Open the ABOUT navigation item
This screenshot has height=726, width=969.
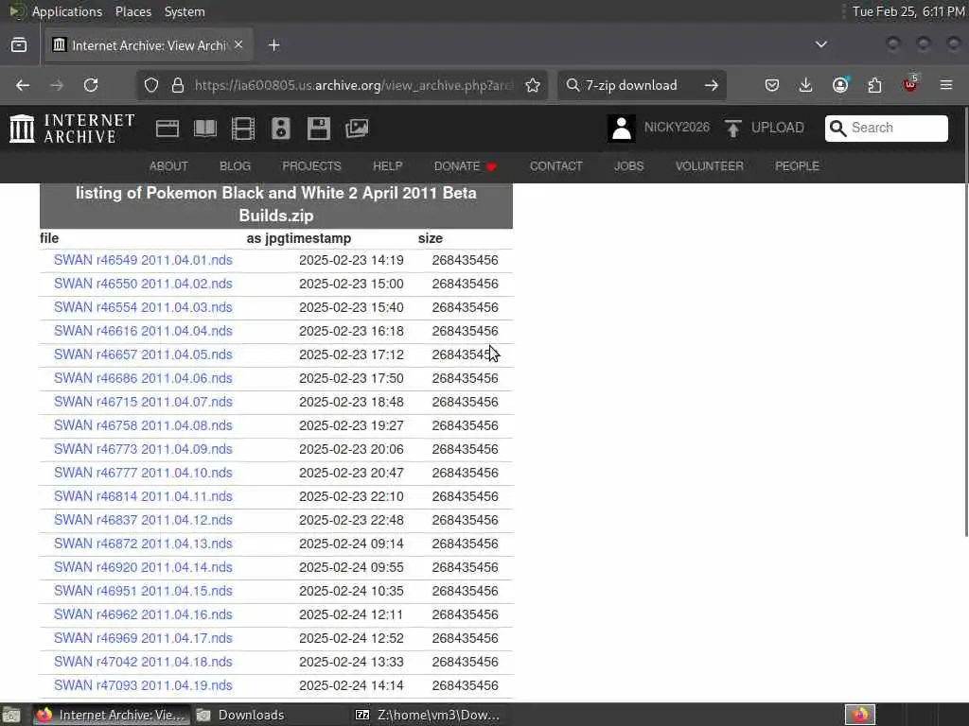click(x=168, y=166)
